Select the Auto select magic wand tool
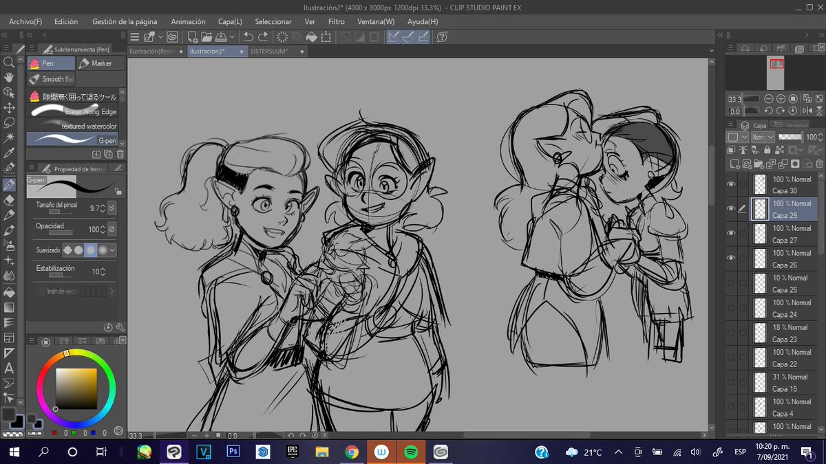 [9, 138]
